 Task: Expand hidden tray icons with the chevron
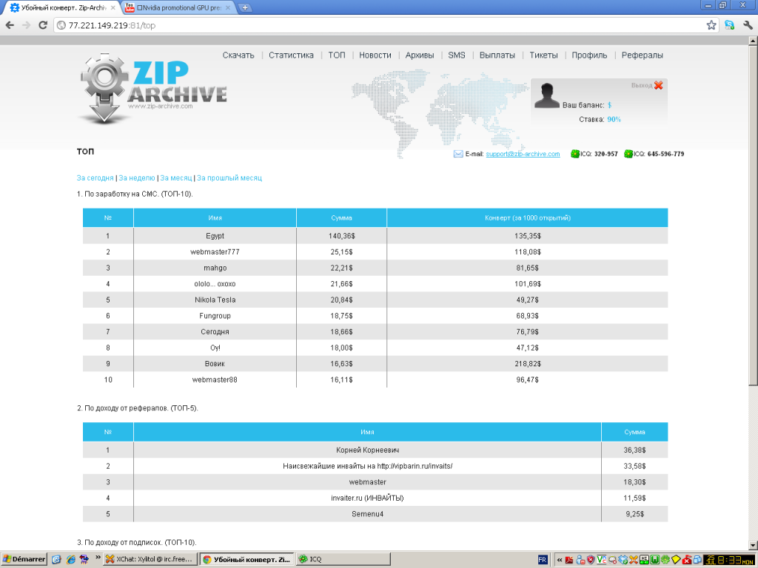[x=560, y=560]
